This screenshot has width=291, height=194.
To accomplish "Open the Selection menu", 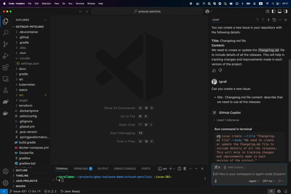I will tap(46, 4).
